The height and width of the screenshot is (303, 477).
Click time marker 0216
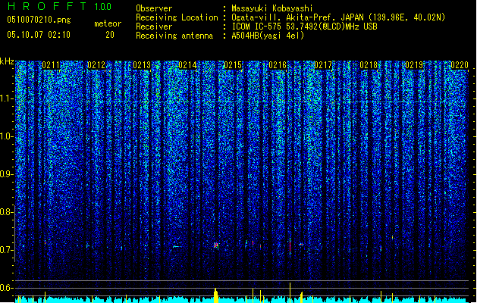pyautogui.click(x=278, y=65)
